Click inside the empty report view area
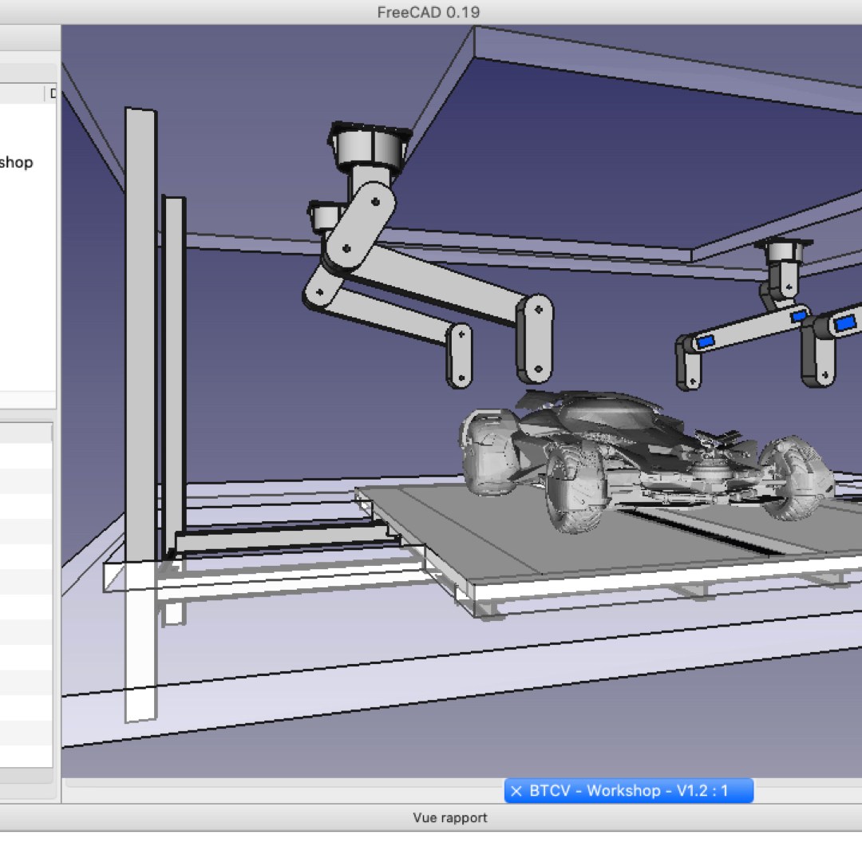The width and height of the screenshot is (862, 862). [431, 846]
